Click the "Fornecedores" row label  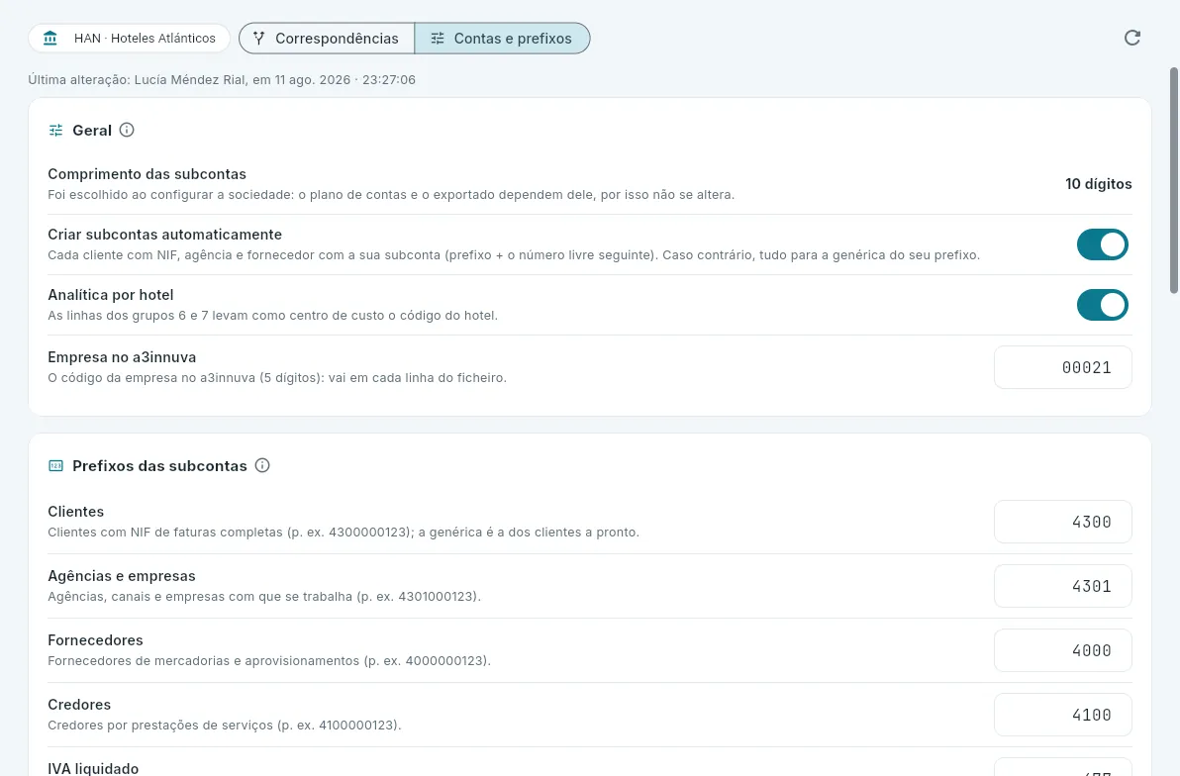click(x=96, y=639)
